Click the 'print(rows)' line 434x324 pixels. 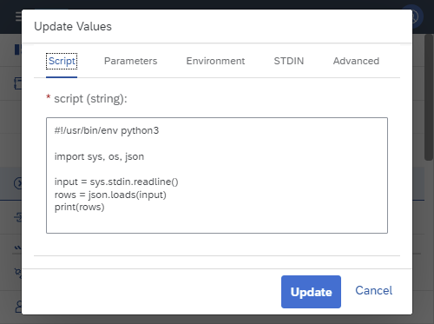pyautogui.click(x=80, y=208)
